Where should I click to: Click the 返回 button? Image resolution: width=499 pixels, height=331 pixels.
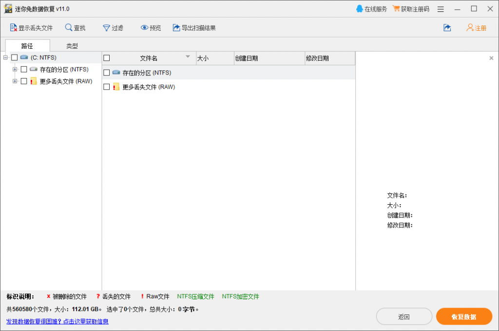[x=404, y=317]
